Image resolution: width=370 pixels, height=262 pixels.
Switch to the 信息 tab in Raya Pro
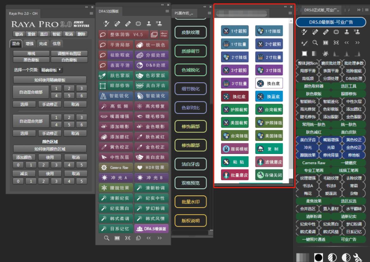(x=57, y=44)
